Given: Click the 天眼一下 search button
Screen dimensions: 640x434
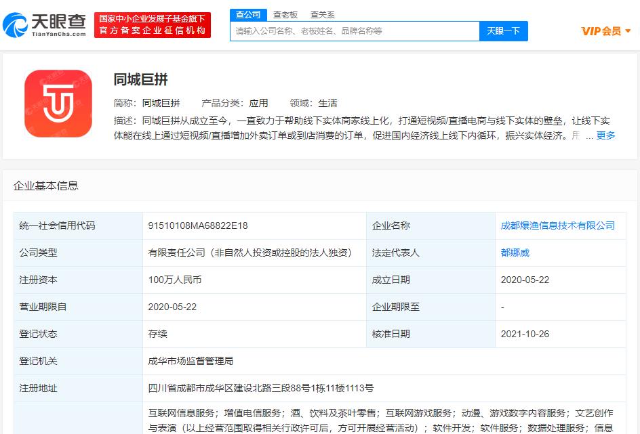Looking at the screenshot, I should coord(503,31).
